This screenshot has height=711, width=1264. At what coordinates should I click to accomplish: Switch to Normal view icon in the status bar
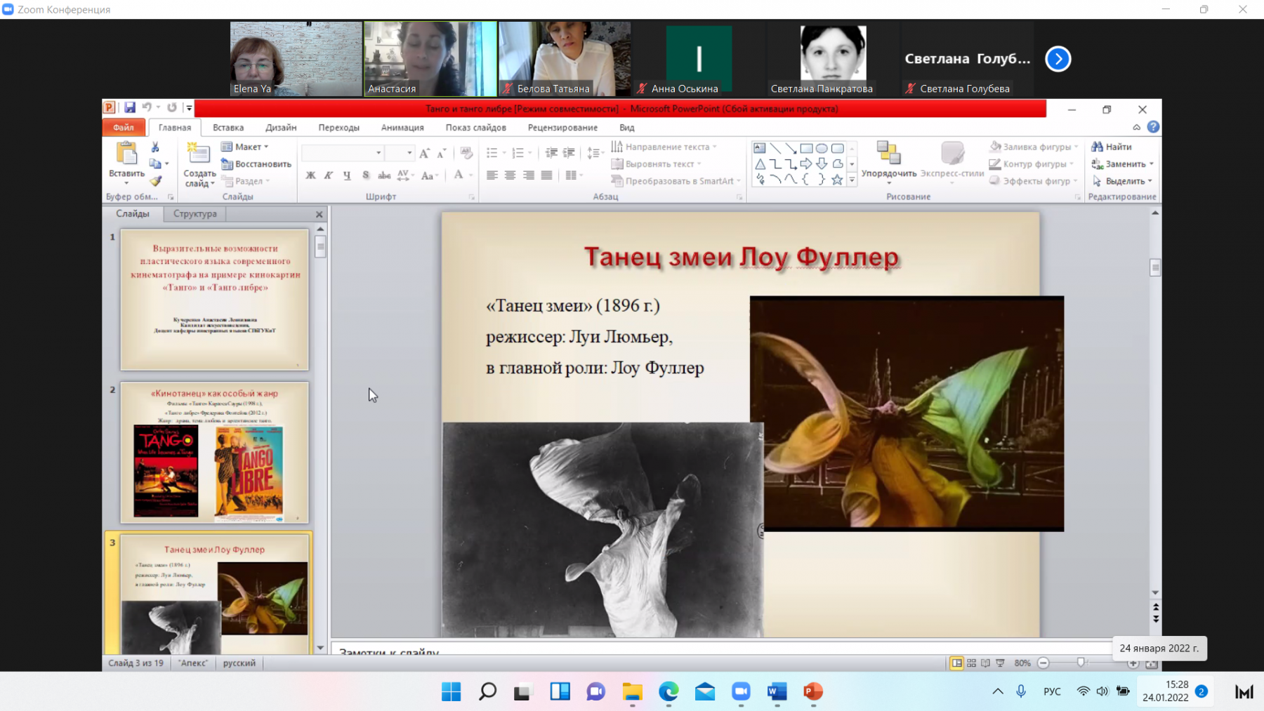point(956,663)
